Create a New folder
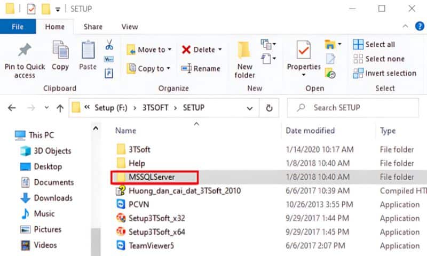 coord(244,60)
